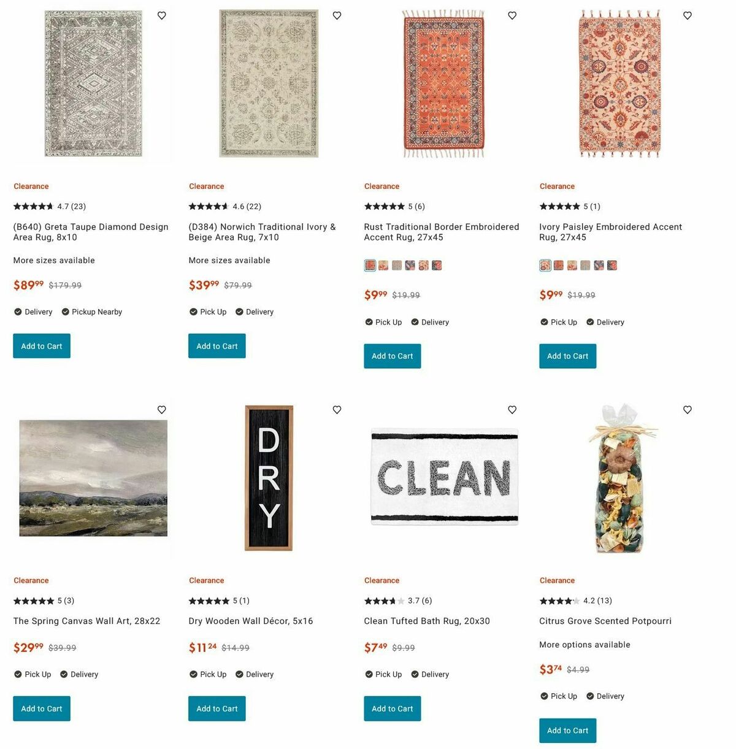Heart the Citrus Grove Scented Potpourri
736x749 pixels.
tap(688, 410)
